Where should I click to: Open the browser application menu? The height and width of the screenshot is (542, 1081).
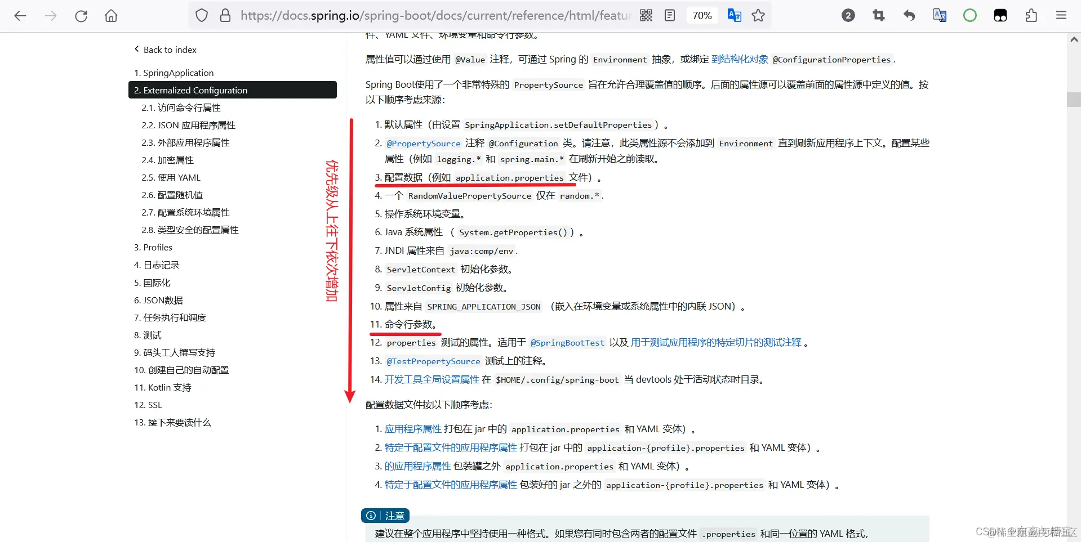[1061, 15]
